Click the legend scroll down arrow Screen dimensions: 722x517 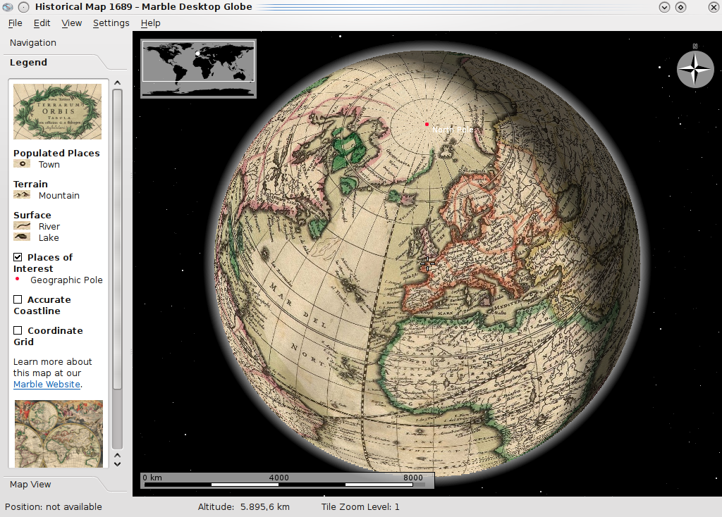(x=118, y=463)
